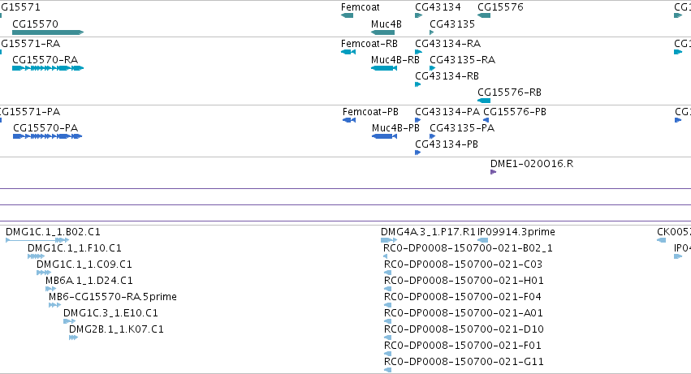Click the MB6A.1_1.D24.C1 EST label
Screen dimensions: 691x374
(89, 281)
